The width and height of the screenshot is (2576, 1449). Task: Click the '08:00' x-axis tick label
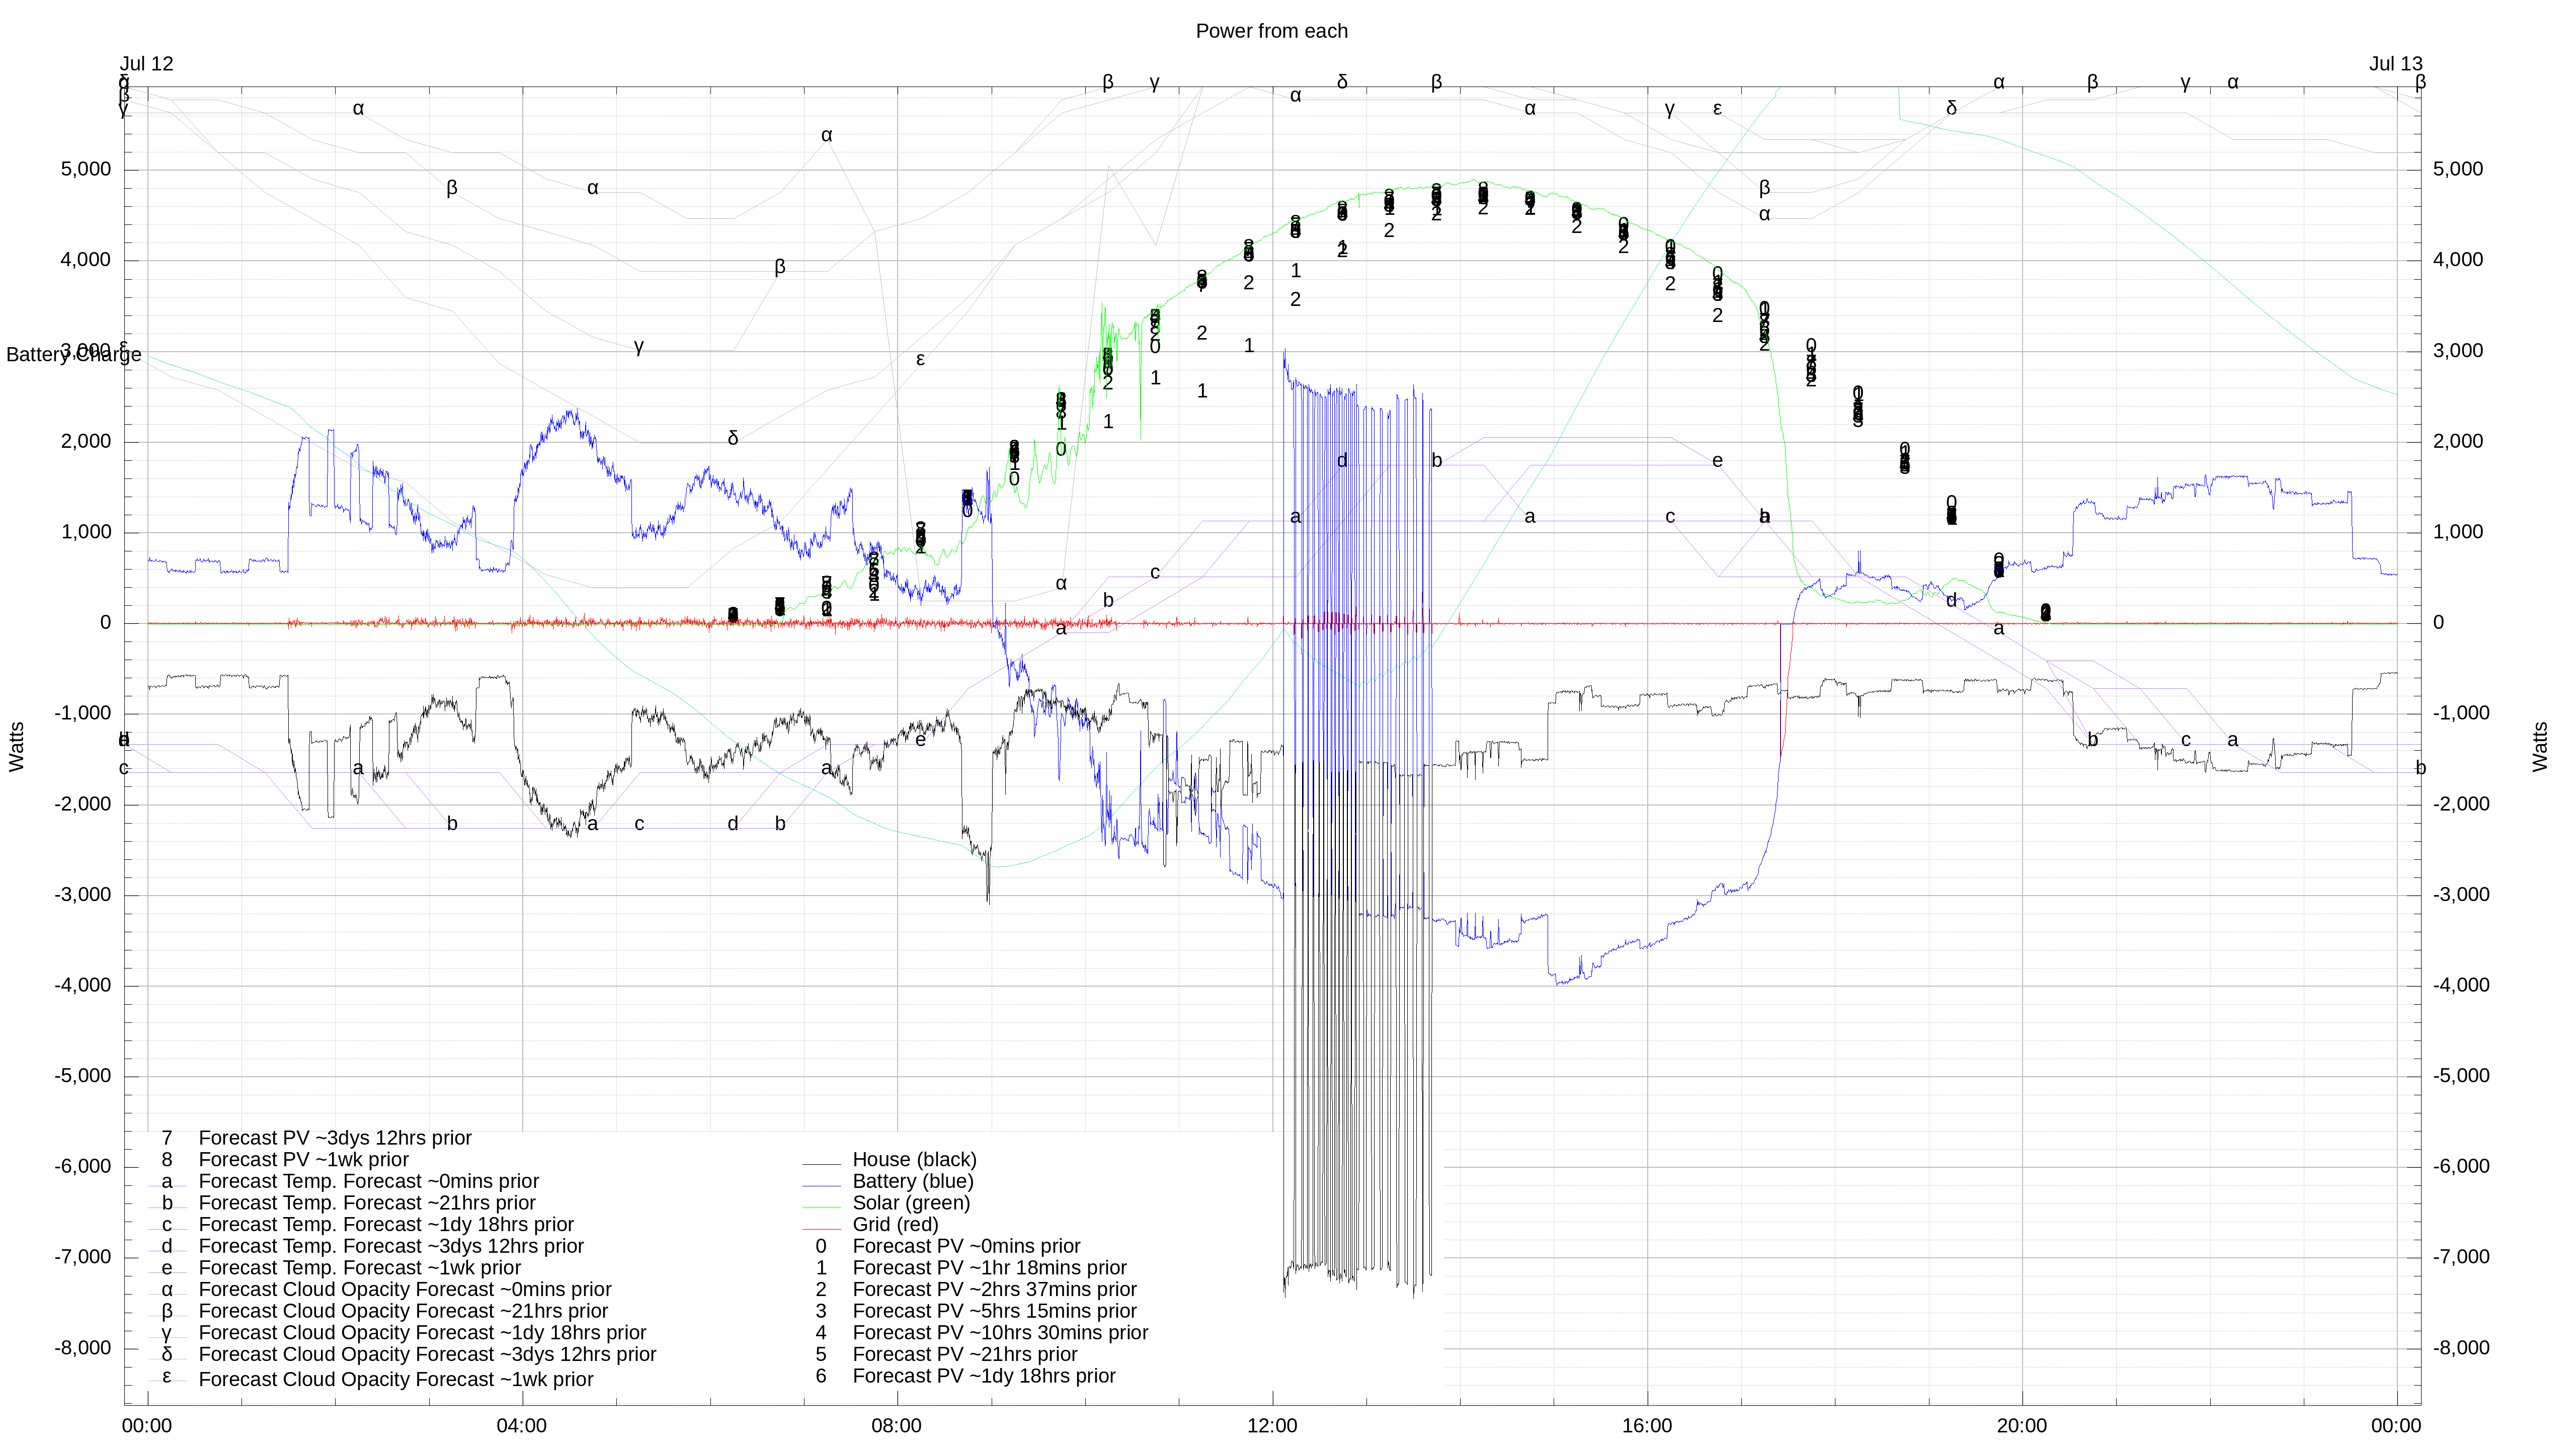[896, 1427]
